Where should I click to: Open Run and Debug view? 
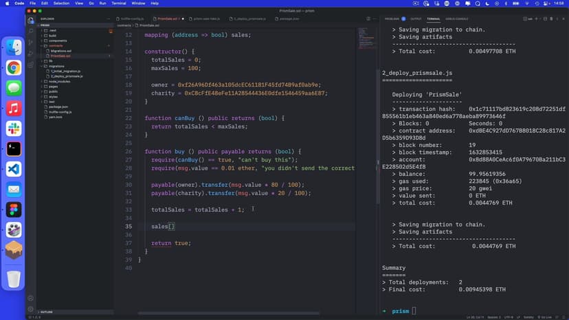click(31, 52)
